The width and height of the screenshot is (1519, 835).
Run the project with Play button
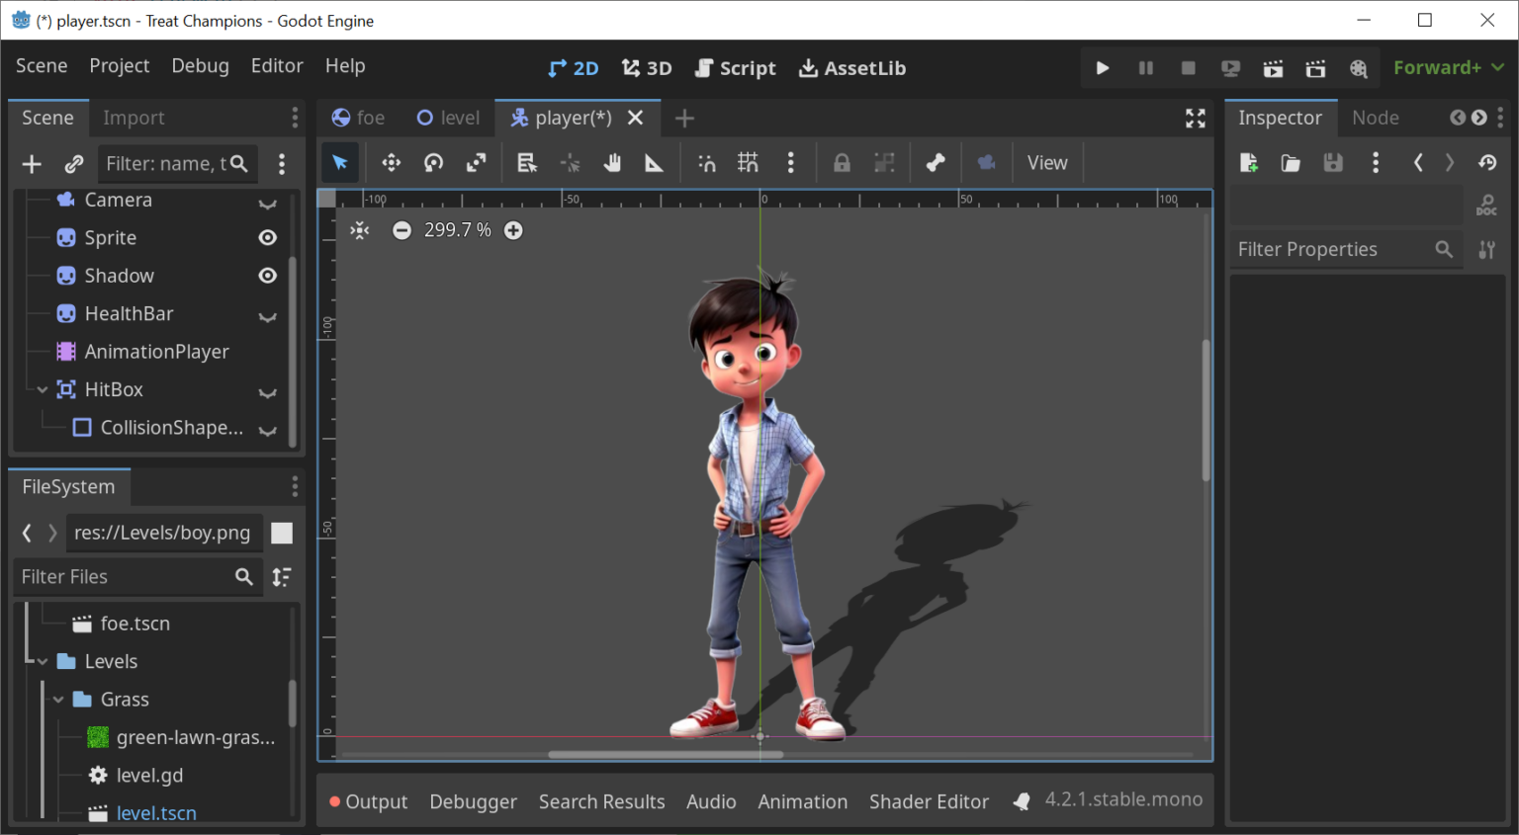[1103, 68]
